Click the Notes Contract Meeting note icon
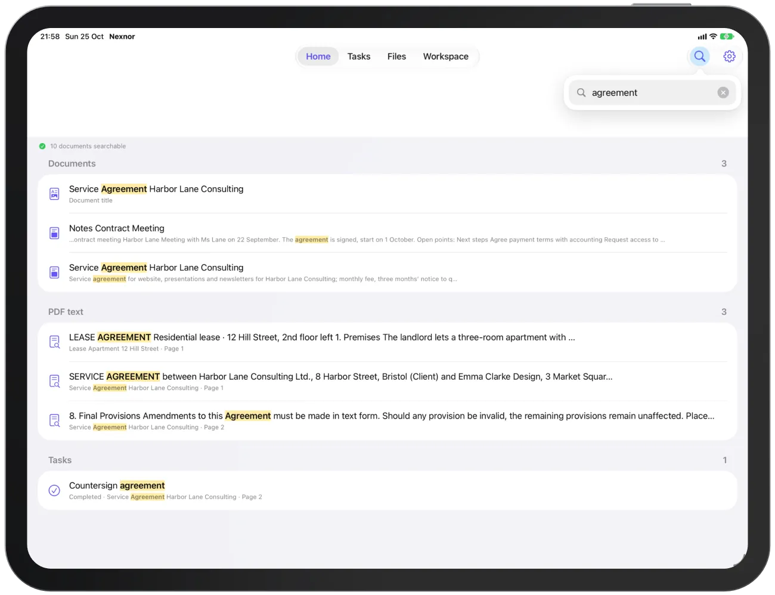The height and width of the screenshot is (595, 775). pyautogui.click(x=54, y=233)
